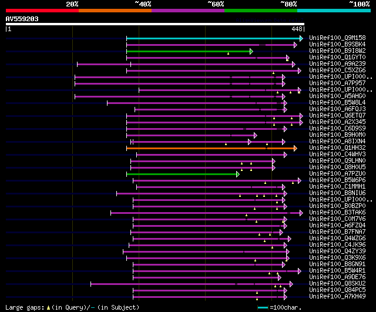Select the UniRef100_Q3K9X6 hit

[337, 258]
